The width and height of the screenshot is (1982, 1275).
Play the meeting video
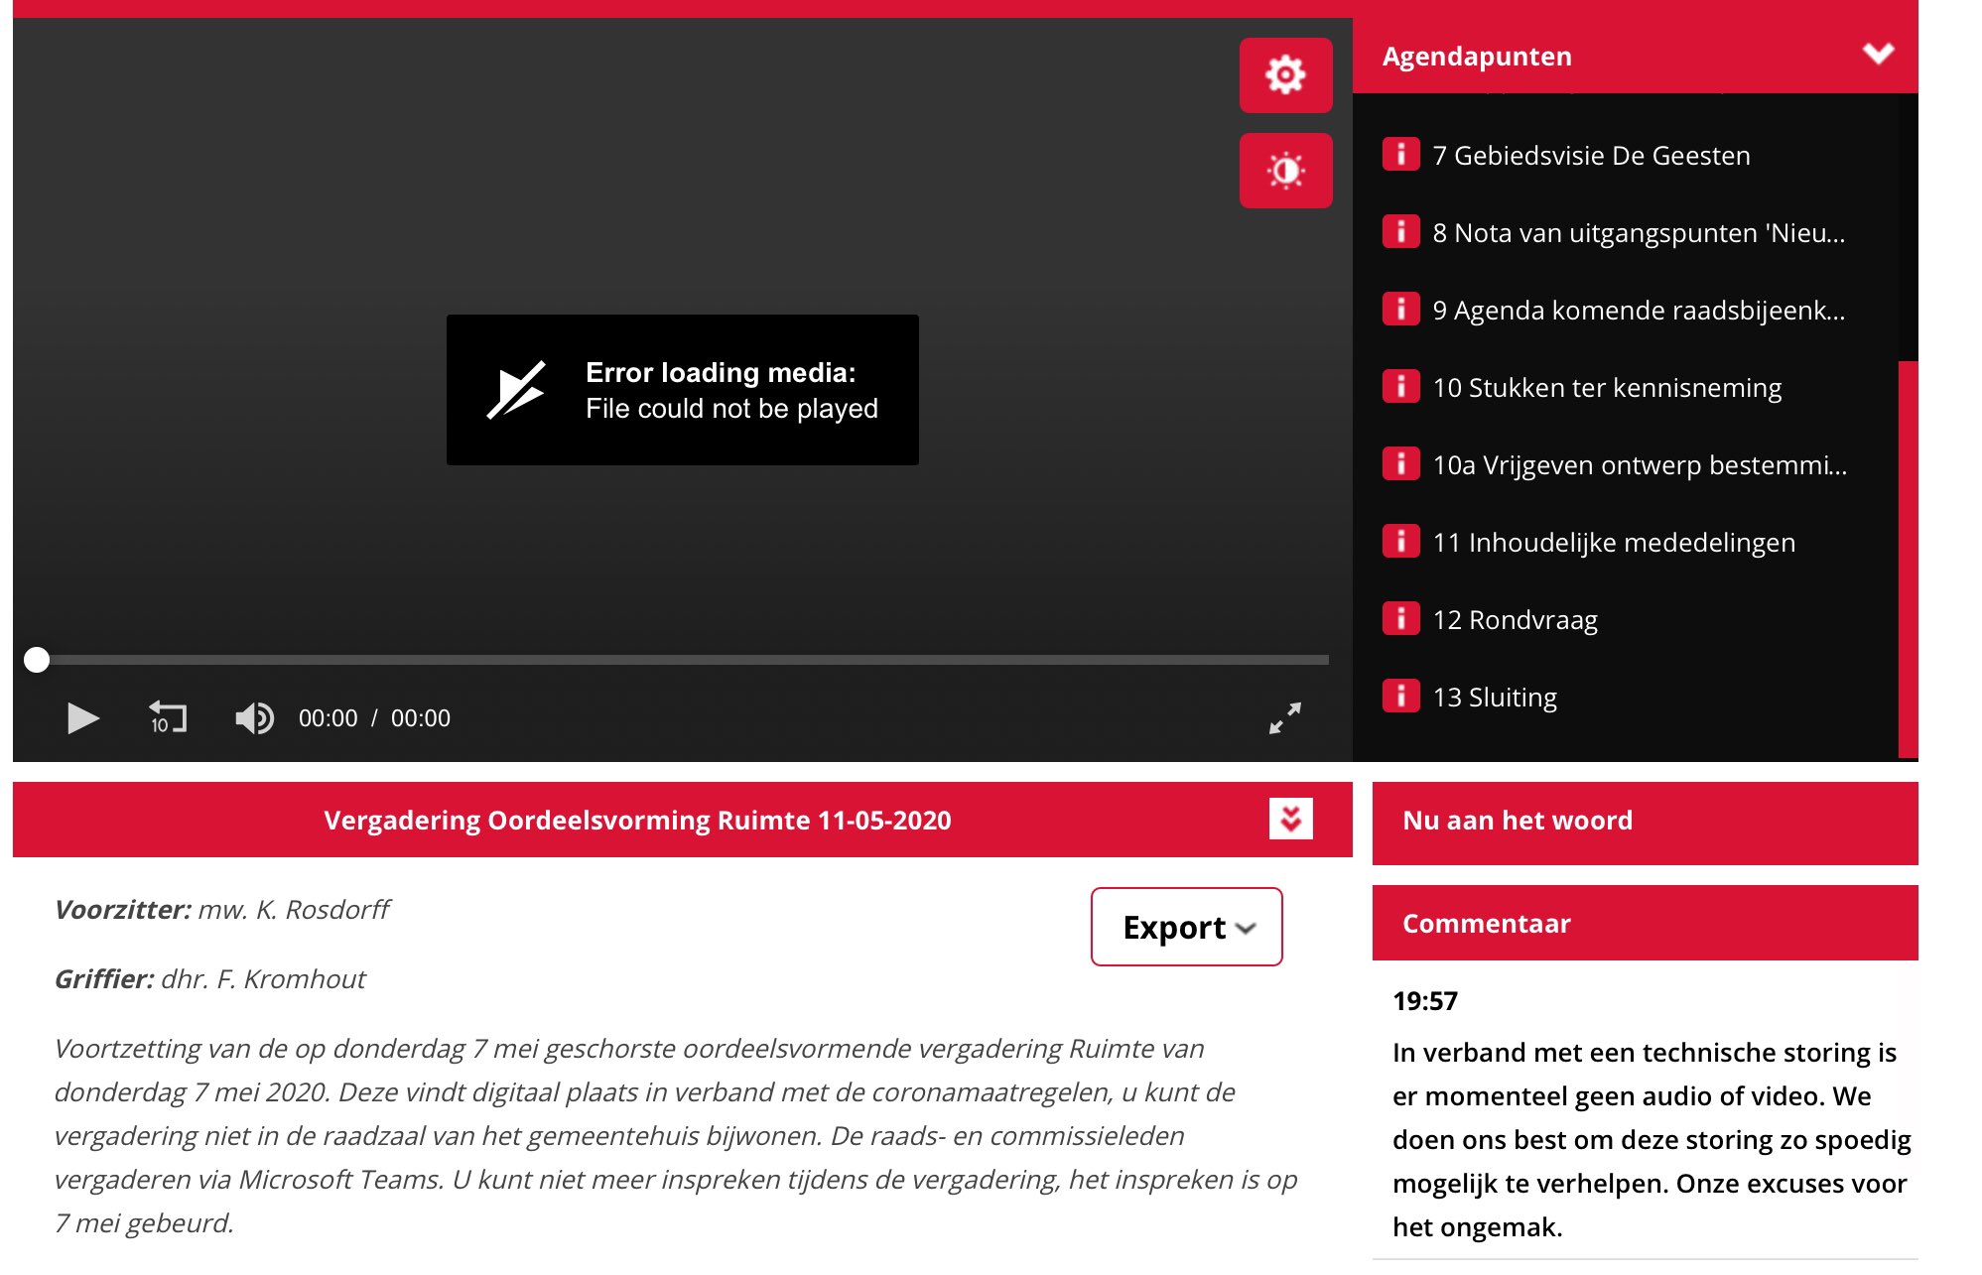tap(82, 717)
